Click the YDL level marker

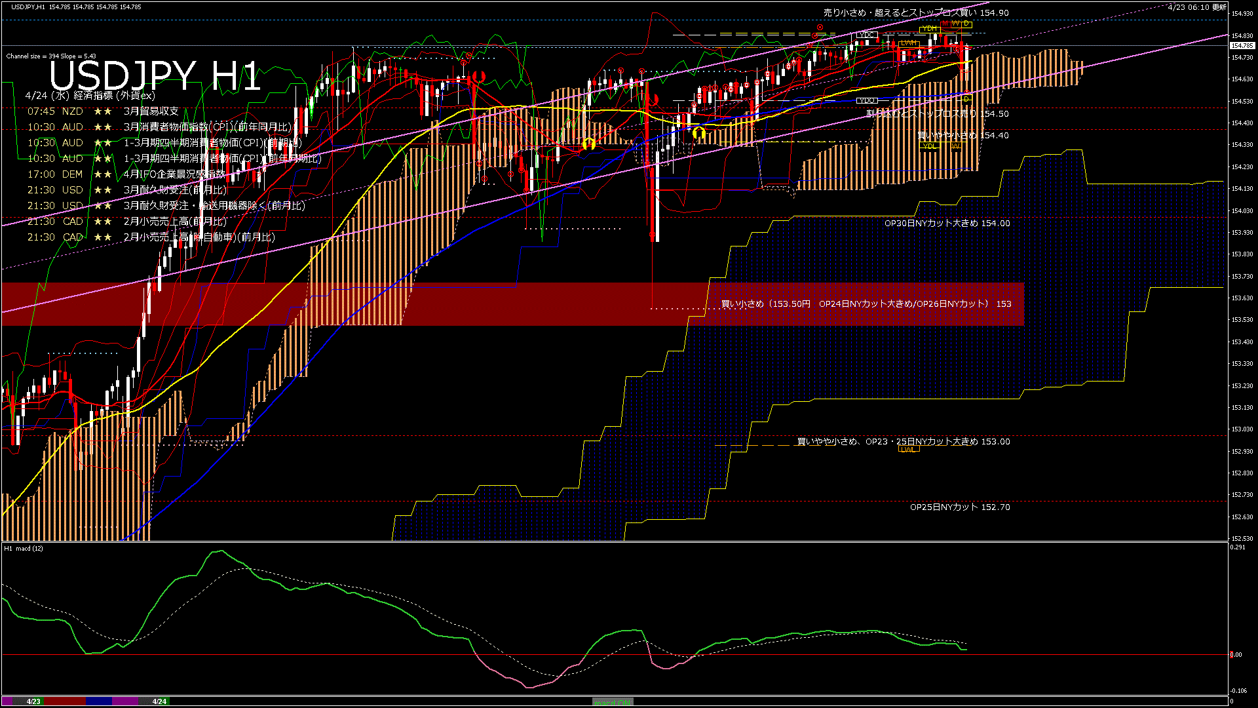pyautogui.click(x=929, y=146)
